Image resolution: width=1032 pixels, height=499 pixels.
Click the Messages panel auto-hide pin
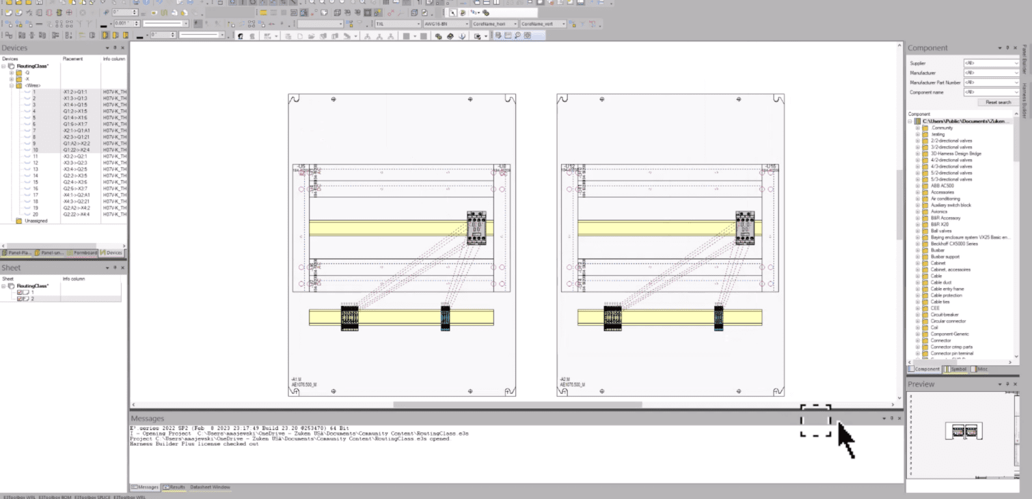click(x=892, y=418)
